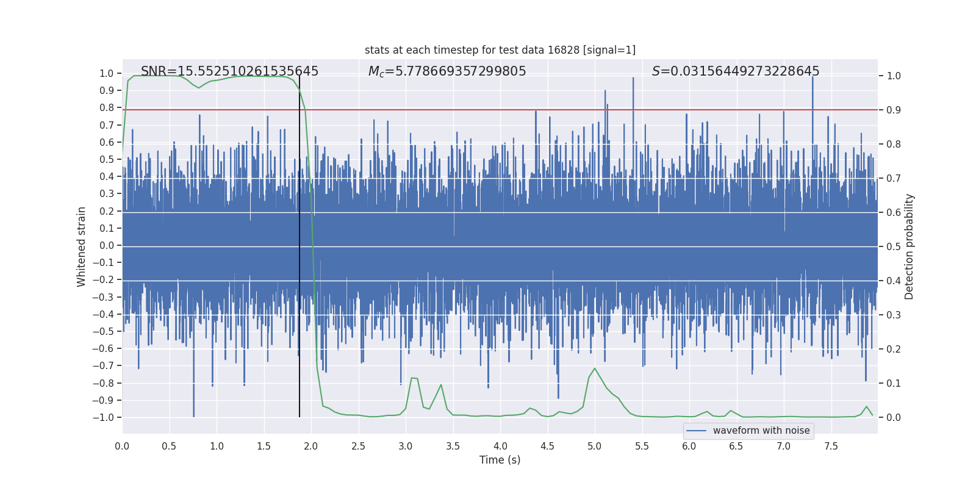Viewport: 976px width, 488px height.
Task: Click the 4.5 tick on the Time axis
Action: (x=547, y=446)
